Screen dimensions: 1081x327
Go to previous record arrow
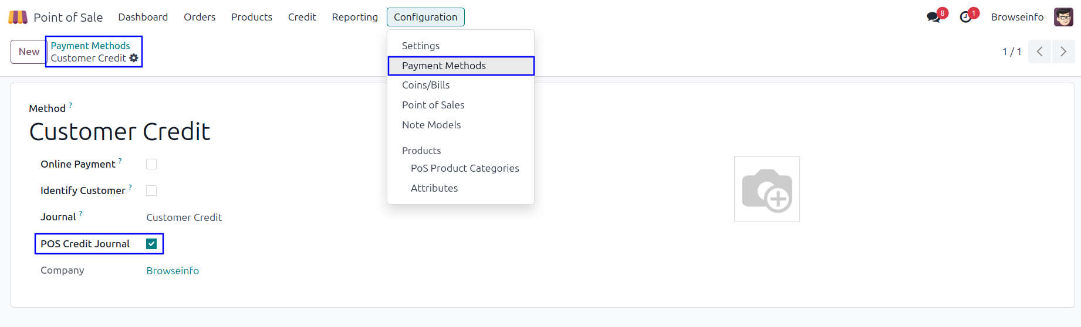1039,52
